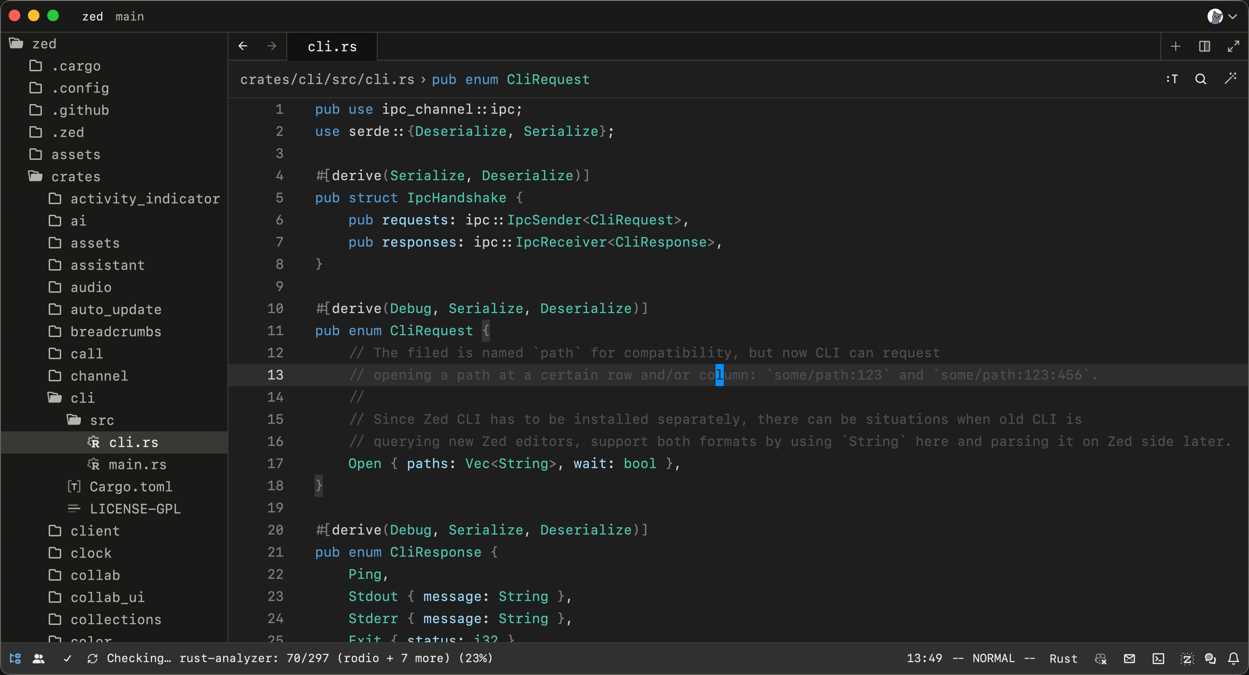Open the terminal panel from status bar
Image resolution: width=1249 pixels, height=675 pixels.
point(1158,659)
